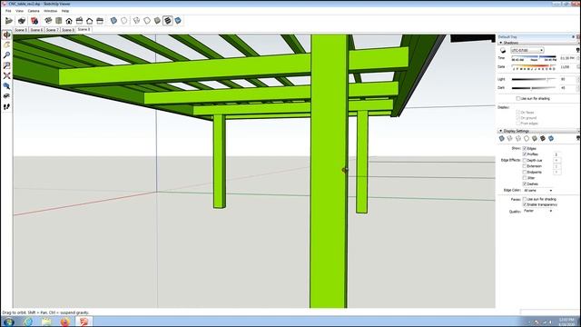Open Firefox from the taskbar
Image resolution: width=581 pixels, height=327 pixels.
click(x=64, y=322)
